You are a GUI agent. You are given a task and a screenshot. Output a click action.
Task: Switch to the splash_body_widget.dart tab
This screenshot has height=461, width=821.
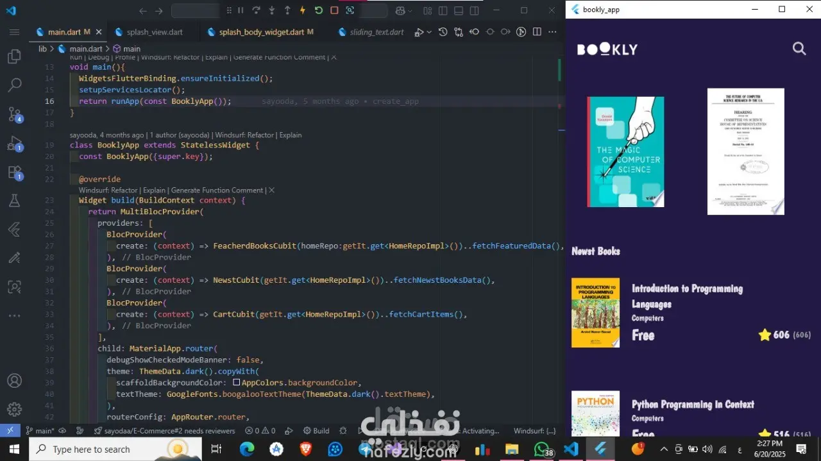pyautogui.click(x=266, y=32)
